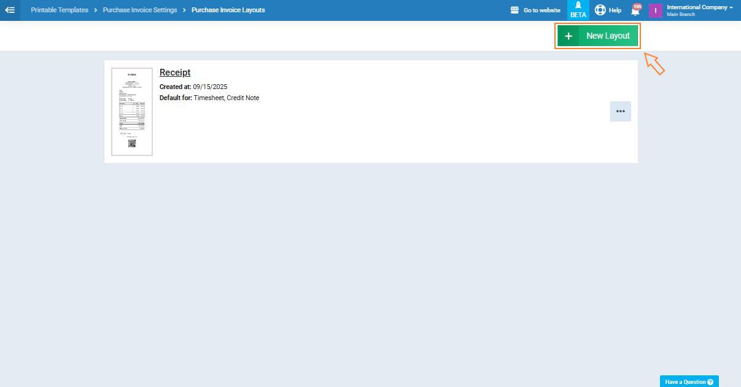Open notifications bell with 155 badge

coord(635,11)
